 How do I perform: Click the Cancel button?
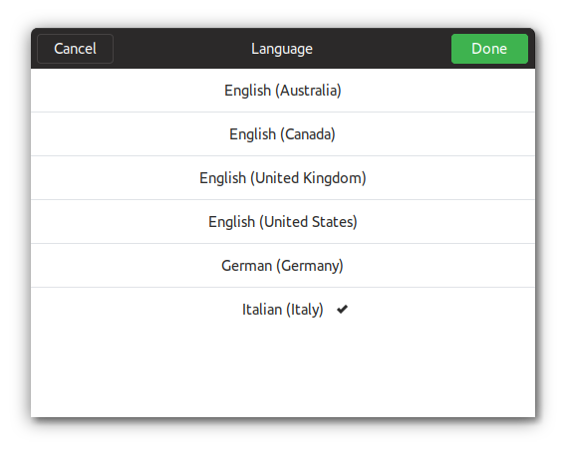pos(76,49)
